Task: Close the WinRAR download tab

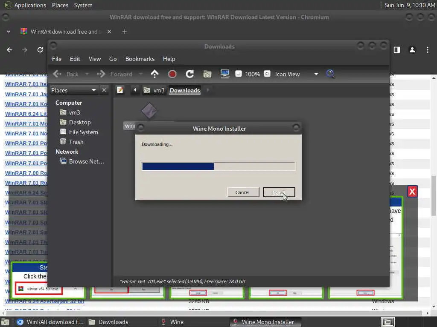Action: click(109, 32)
